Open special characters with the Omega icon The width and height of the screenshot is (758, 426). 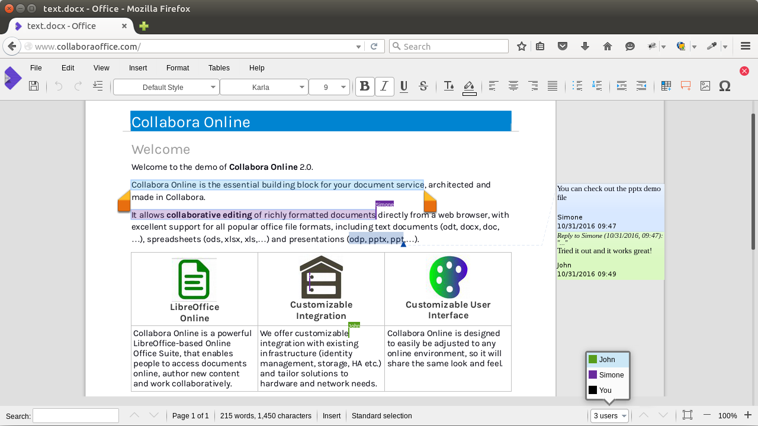pyautogui.click(x=724, y=86)
